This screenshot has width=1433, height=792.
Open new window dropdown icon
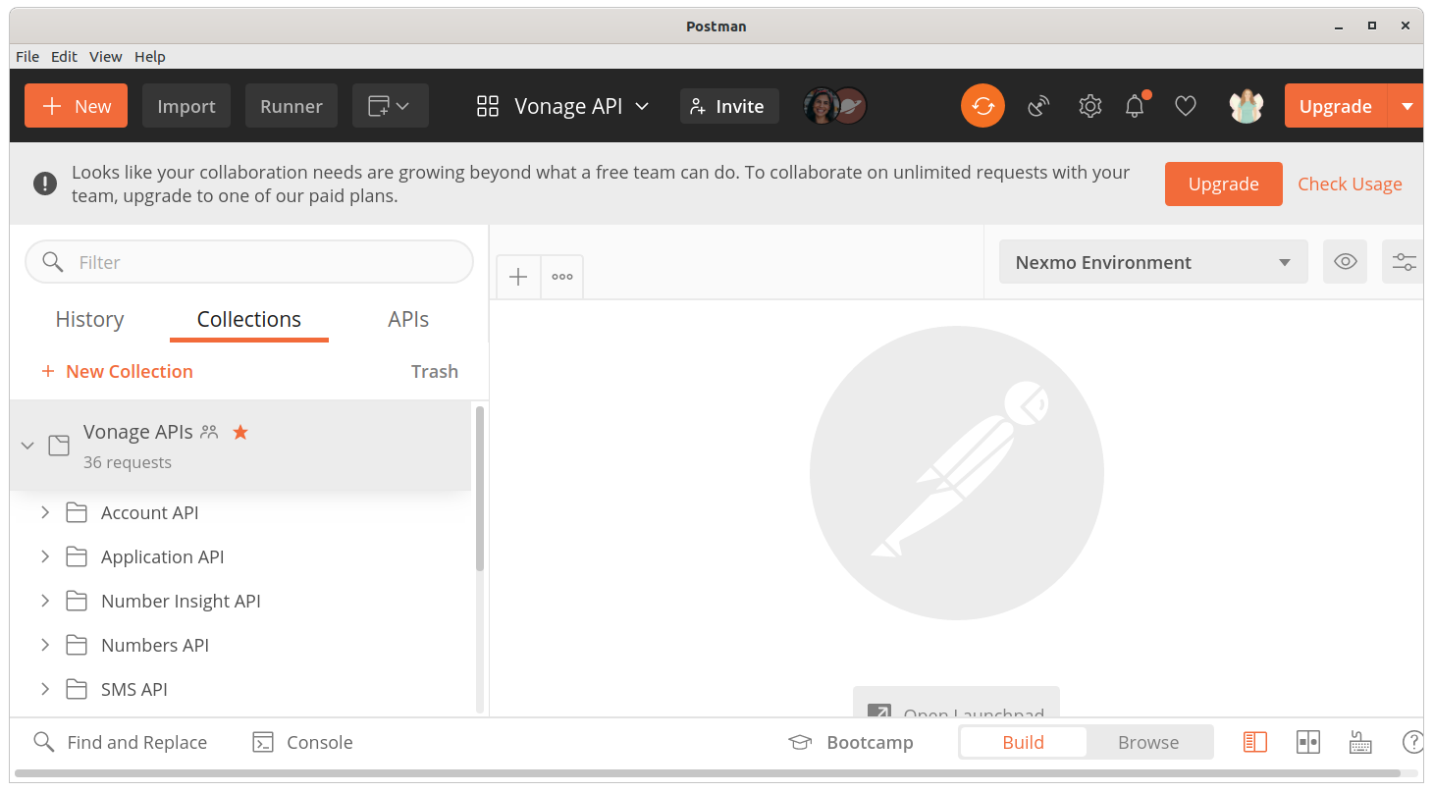click(390, 106)
